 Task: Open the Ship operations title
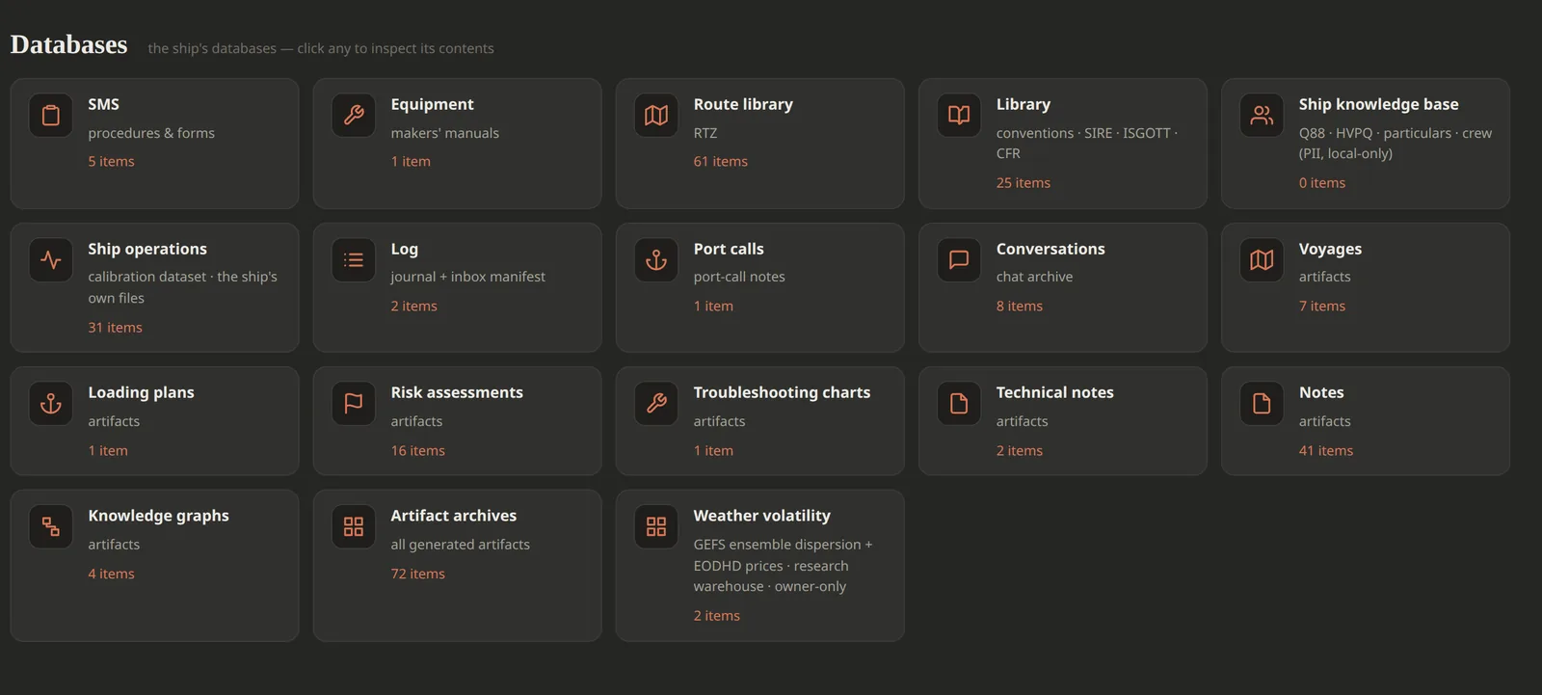point(147,249)
